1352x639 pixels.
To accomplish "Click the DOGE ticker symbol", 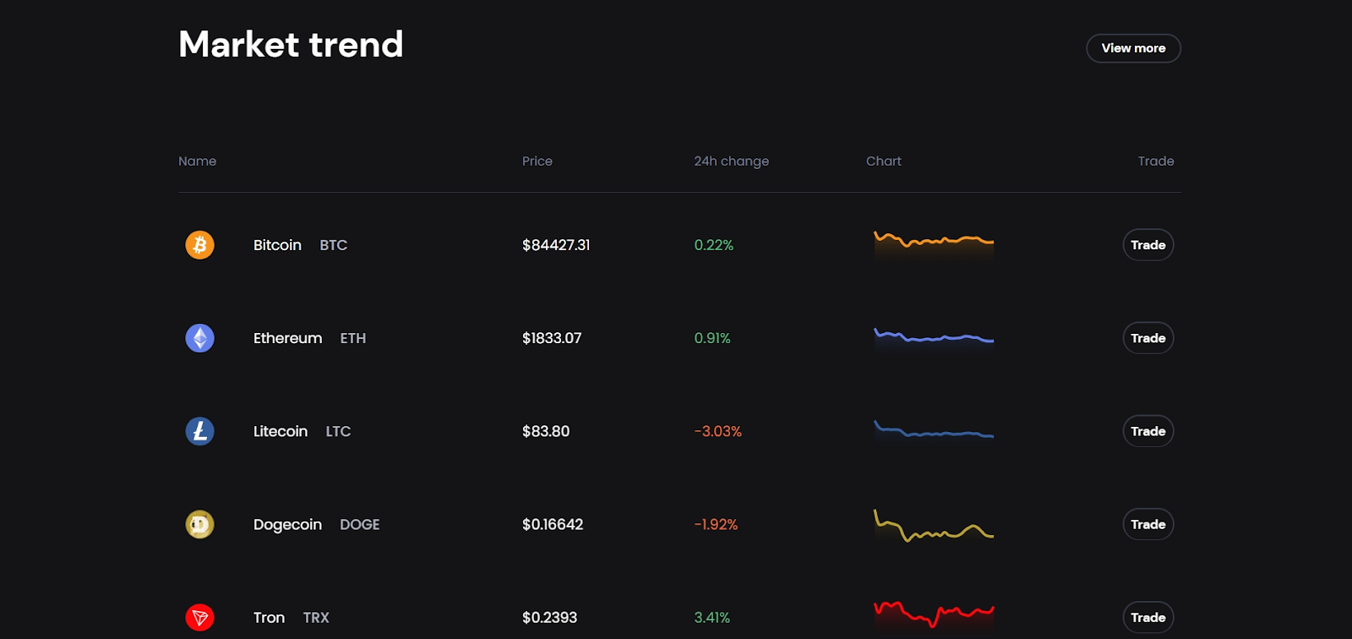I will pyautogui.click(x=360, y=525).
